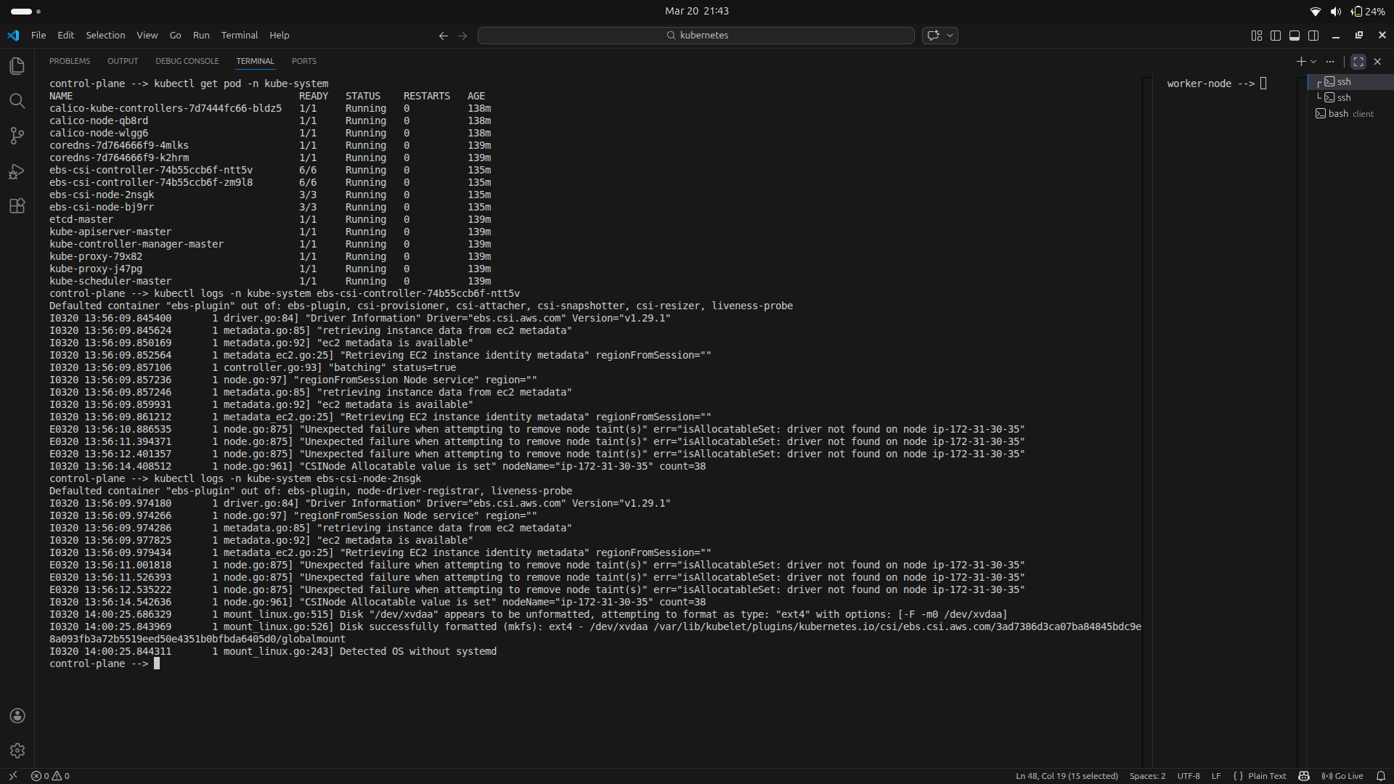Image resolution: width=1394 pixels, height=784 pixels.
Task: Select the bash client terminal
Action: click(x=1350, y=114)
